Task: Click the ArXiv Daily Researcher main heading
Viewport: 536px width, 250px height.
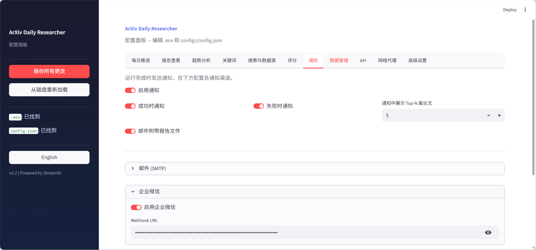Action: pos(151,29)
